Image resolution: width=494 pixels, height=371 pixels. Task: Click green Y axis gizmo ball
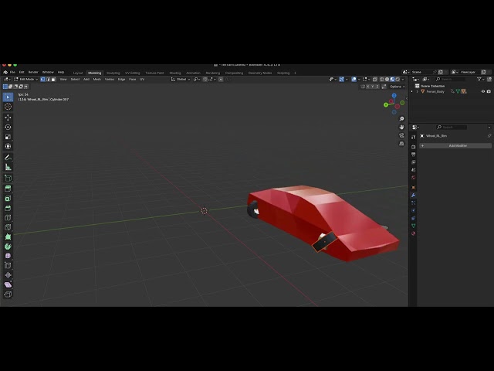click(386, 105)
